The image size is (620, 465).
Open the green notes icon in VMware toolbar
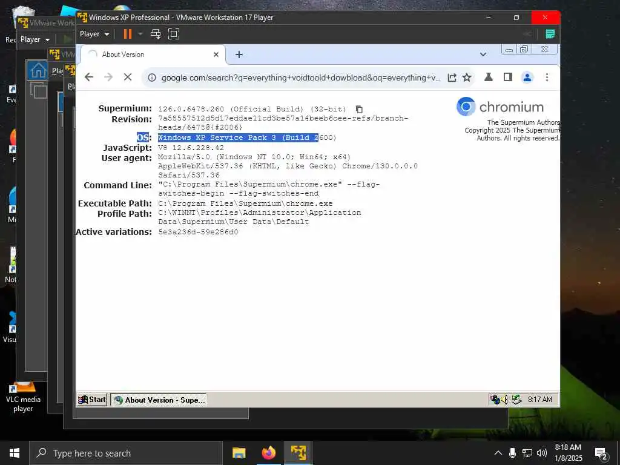click(550, 34)
